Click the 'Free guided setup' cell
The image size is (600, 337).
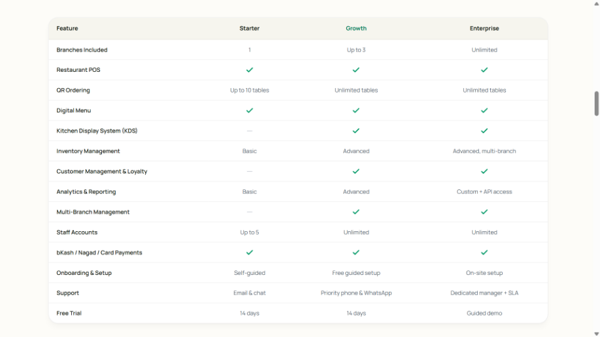tap(356, 273)
